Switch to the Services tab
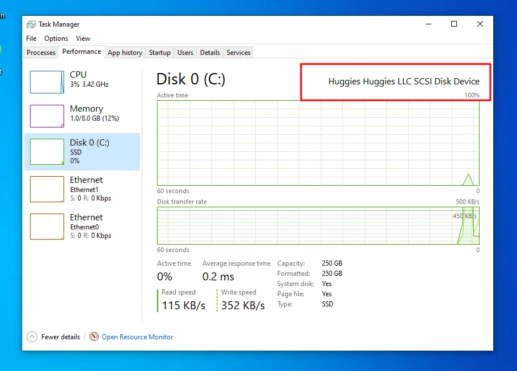This screenshot has width=517, height=371. tap(239, 53)
